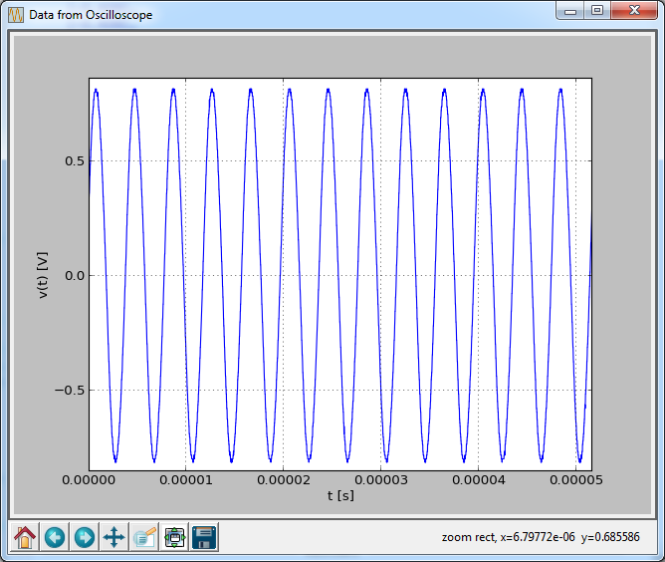Activate the Pan axes tool
The width and height of the screenshot is (665, 562).
[114, 537]
